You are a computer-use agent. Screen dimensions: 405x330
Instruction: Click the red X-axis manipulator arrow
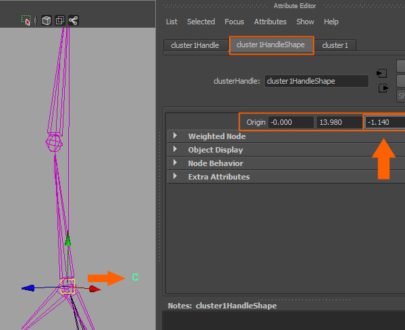[94, 289]
